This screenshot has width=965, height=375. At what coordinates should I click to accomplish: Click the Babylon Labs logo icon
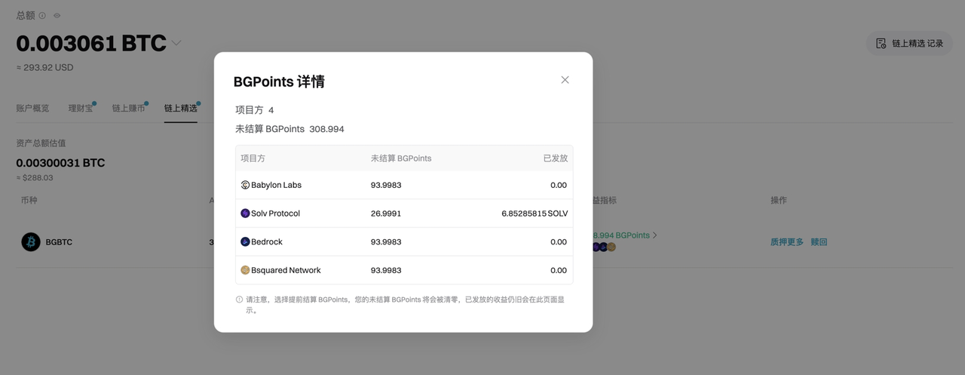245,185
